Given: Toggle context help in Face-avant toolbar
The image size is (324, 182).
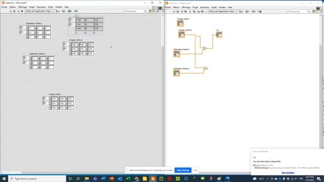Looking at the screenshot, I should pos(150,11).
